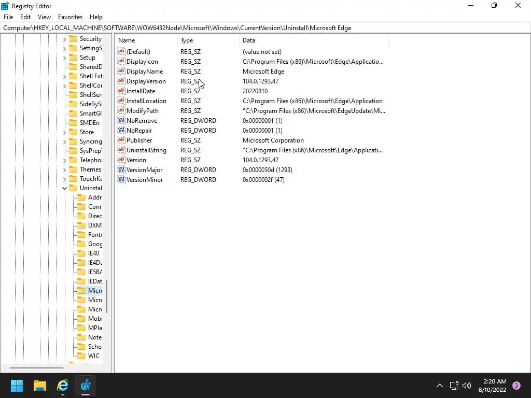Click Microsoft Corporation publisher data

pyautogui.click(x=273, y=140)
